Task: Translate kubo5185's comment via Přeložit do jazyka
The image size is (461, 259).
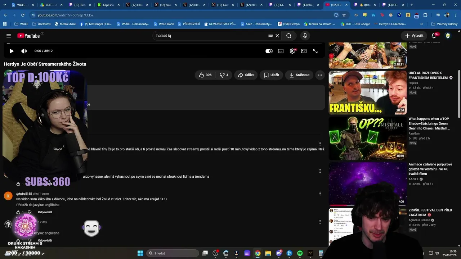Action: (38, 205)
